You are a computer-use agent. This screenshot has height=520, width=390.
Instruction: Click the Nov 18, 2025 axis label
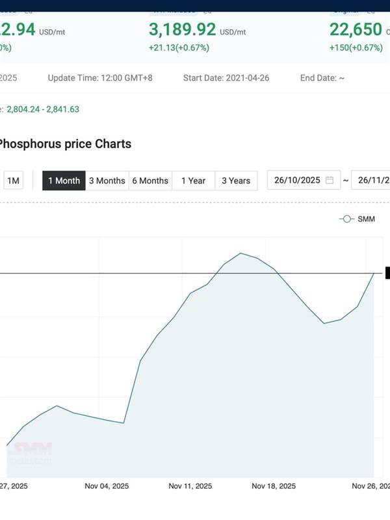(x=274, y=486)
